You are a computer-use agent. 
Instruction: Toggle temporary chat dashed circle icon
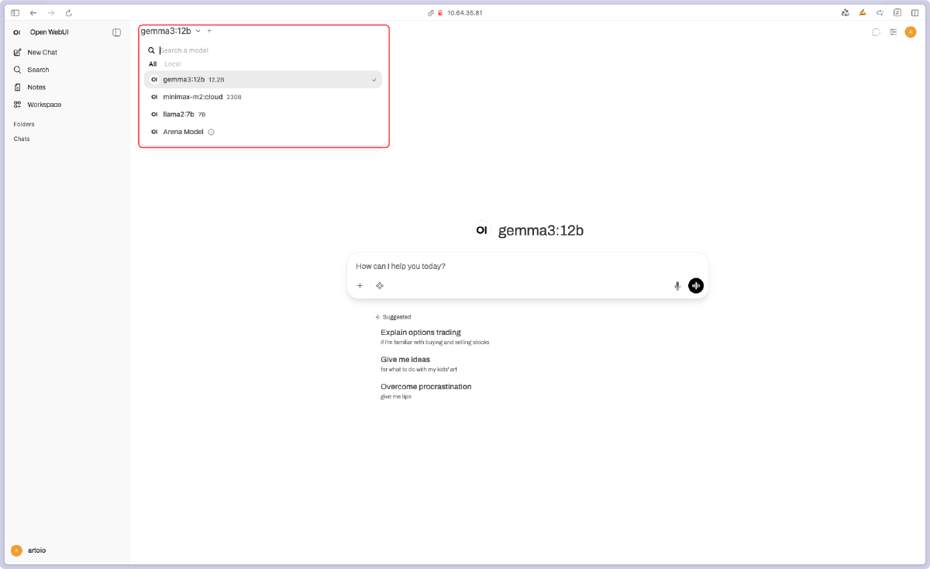(876, 32)
